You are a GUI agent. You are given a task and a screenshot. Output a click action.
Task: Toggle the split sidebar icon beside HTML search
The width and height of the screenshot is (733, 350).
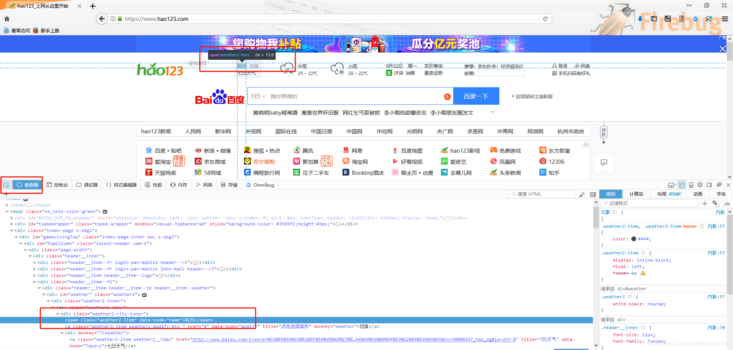[593, 194]
